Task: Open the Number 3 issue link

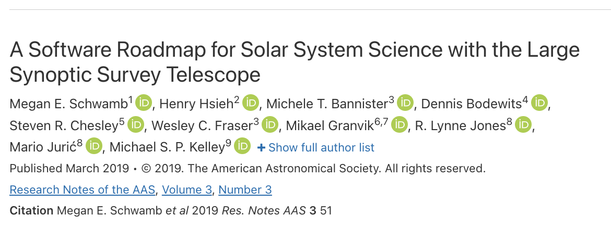Action: pyautogui.click(x=245, y=190)
